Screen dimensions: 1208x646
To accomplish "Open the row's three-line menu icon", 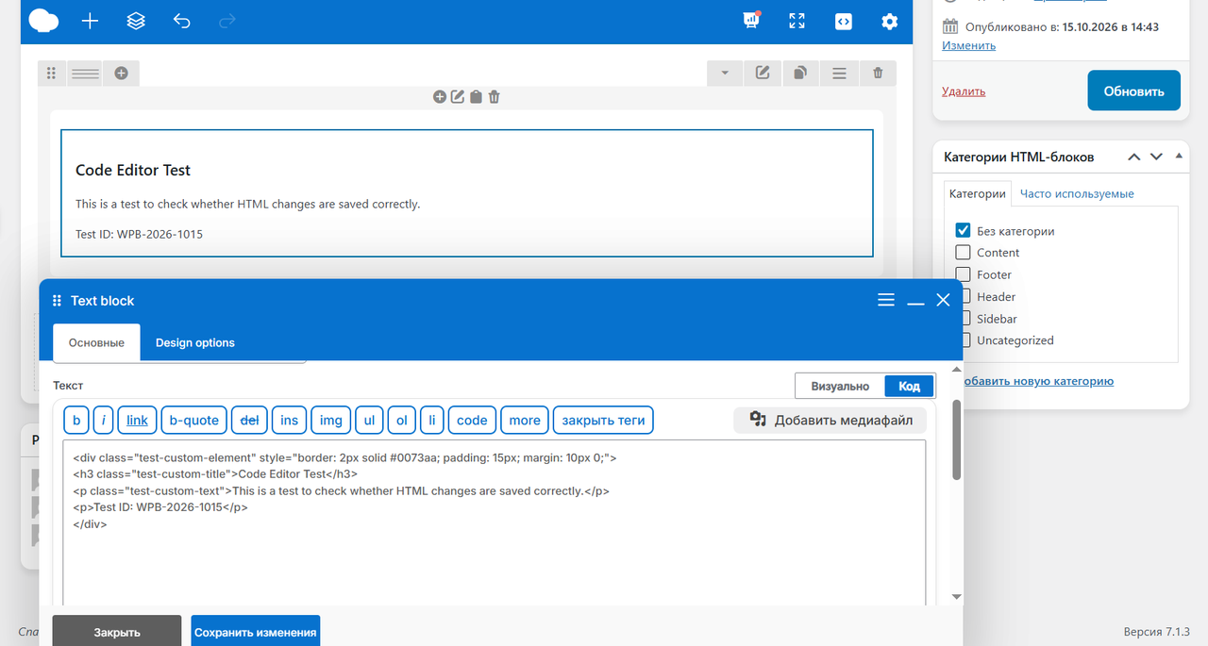I will [x=839, y=73].
